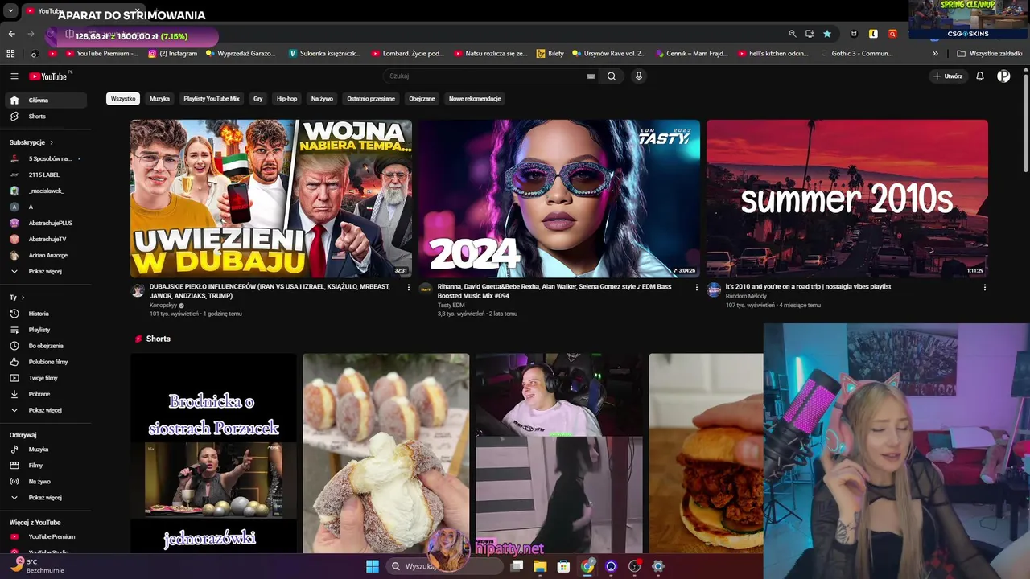
Task: Select the Gry filter chip
Action: pyautogui.click(x=258, y=99)
